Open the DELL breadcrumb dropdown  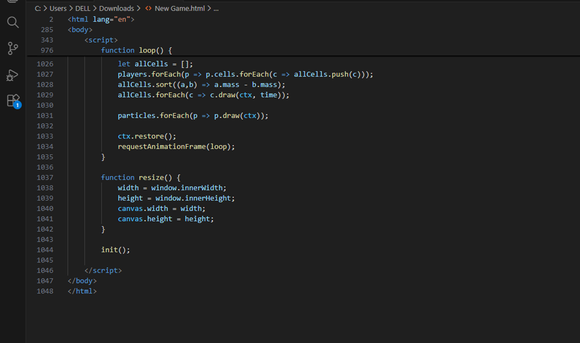[83, 8]
